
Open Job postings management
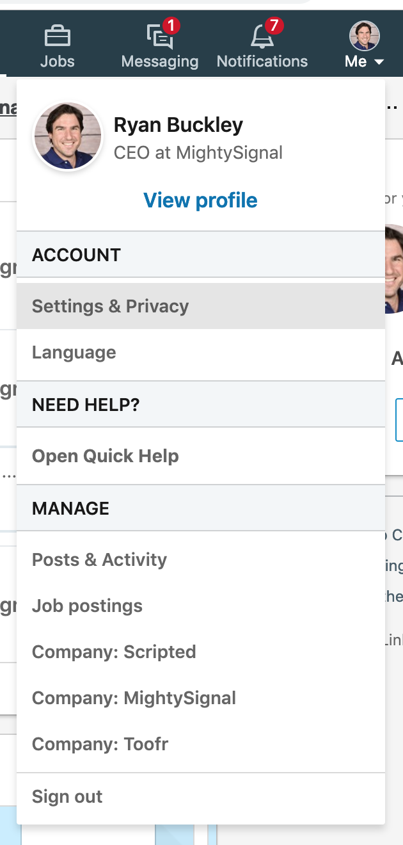(x=87, y=606)
